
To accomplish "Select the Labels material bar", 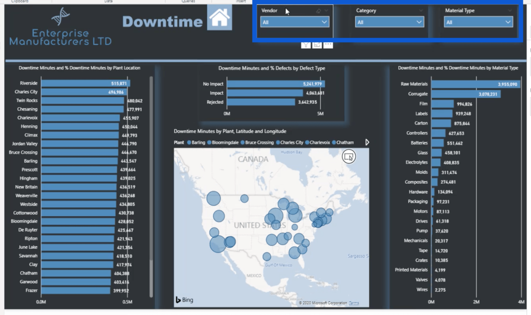I will pyautogui.click(x=442, y=114).
